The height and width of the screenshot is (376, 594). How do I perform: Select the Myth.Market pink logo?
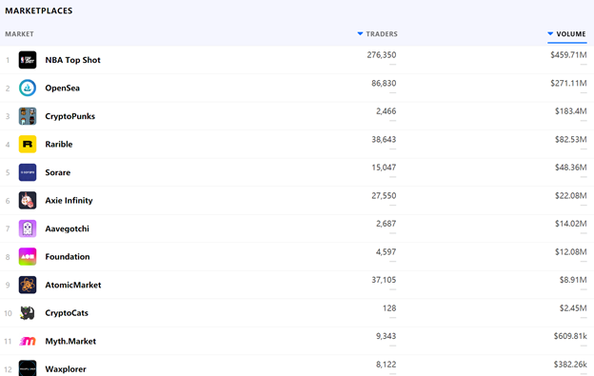[x=28, y=341]
